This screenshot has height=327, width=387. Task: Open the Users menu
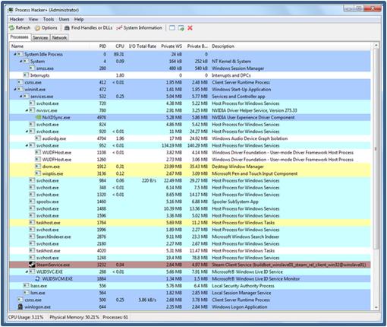(64, 19)
